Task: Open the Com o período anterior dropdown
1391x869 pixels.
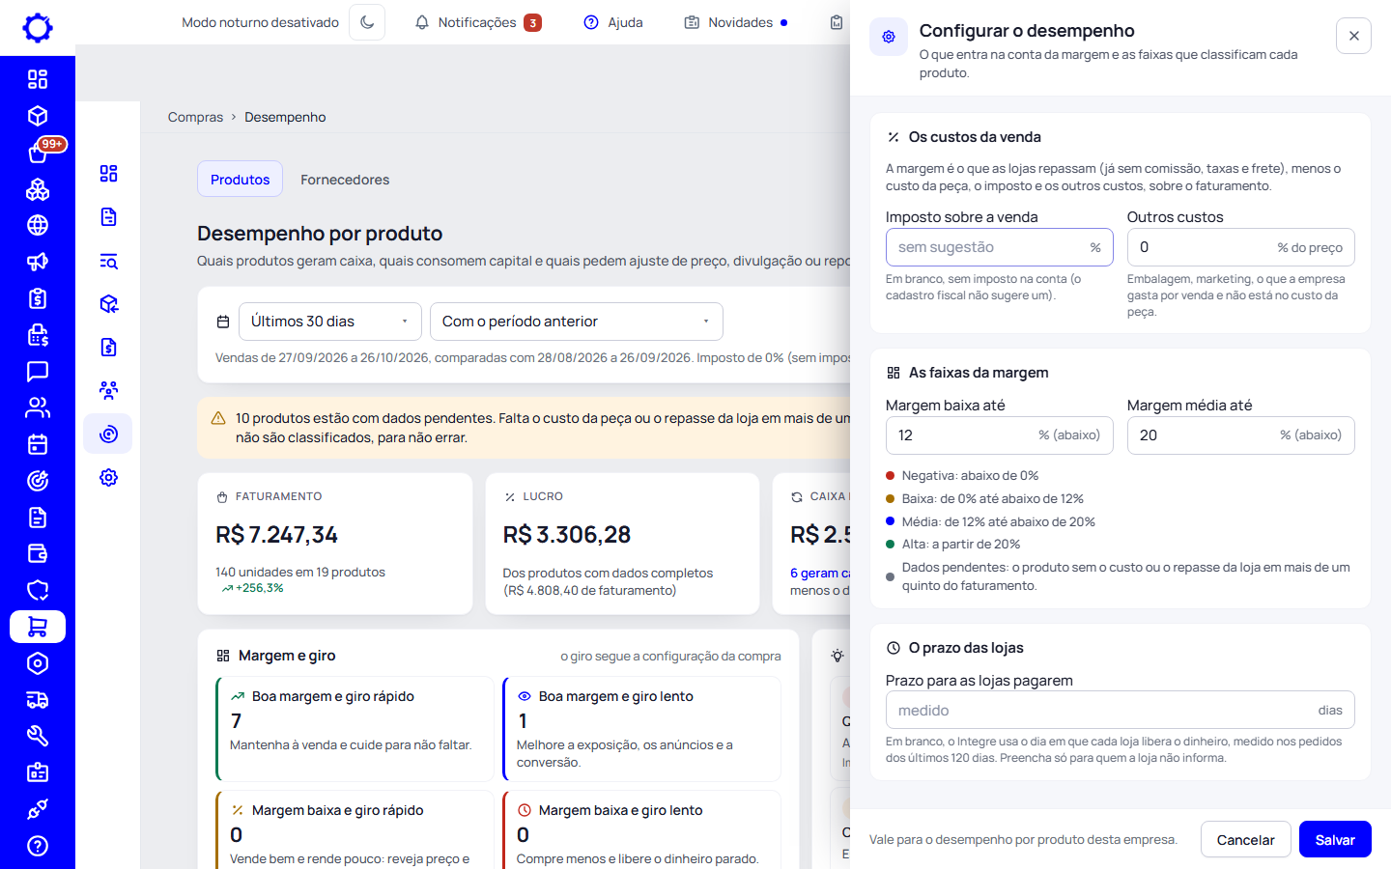Action: (x=576, y=322)
